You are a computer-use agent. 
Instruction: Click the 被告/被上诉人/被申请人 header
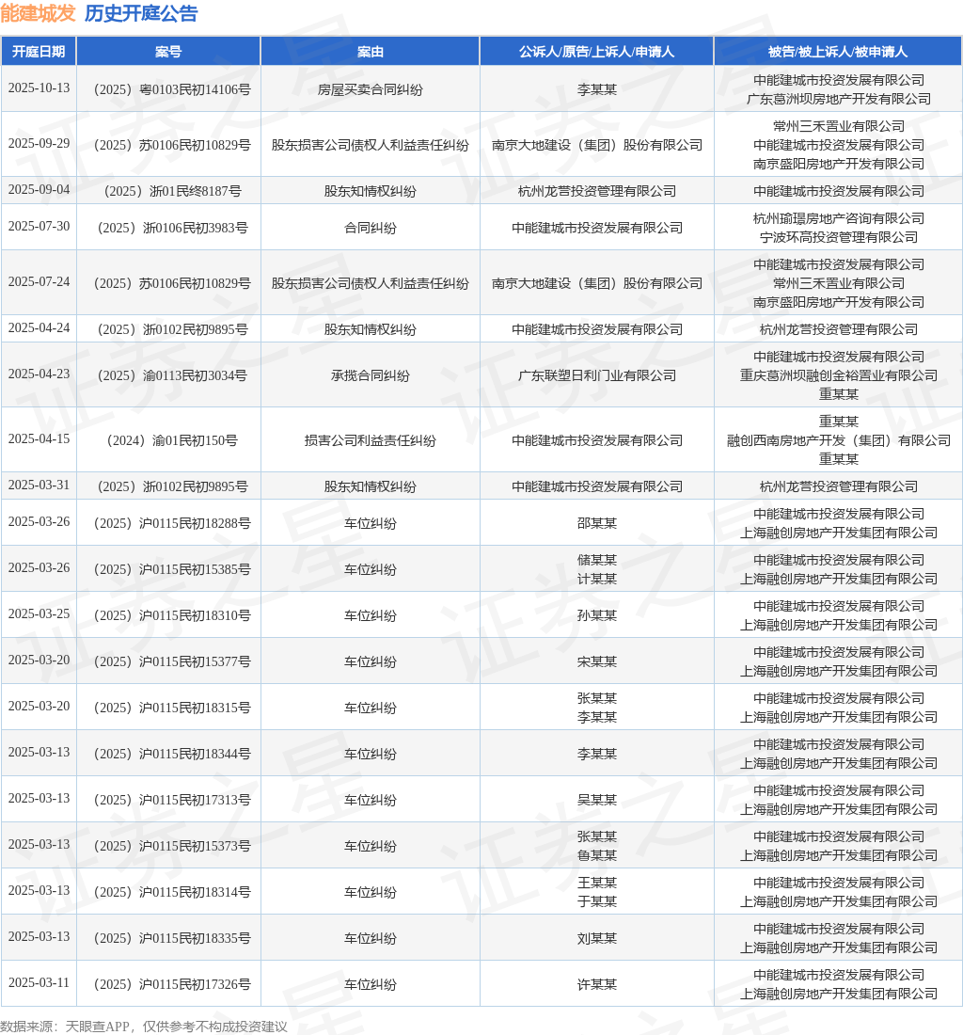838,51
